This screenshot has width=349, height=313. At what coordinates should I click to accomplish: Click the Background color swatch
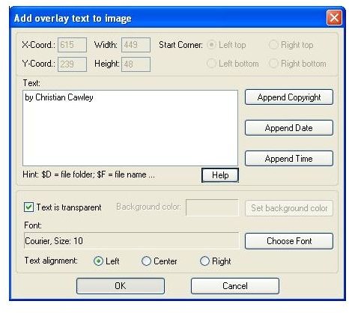[x=212, y=207]
